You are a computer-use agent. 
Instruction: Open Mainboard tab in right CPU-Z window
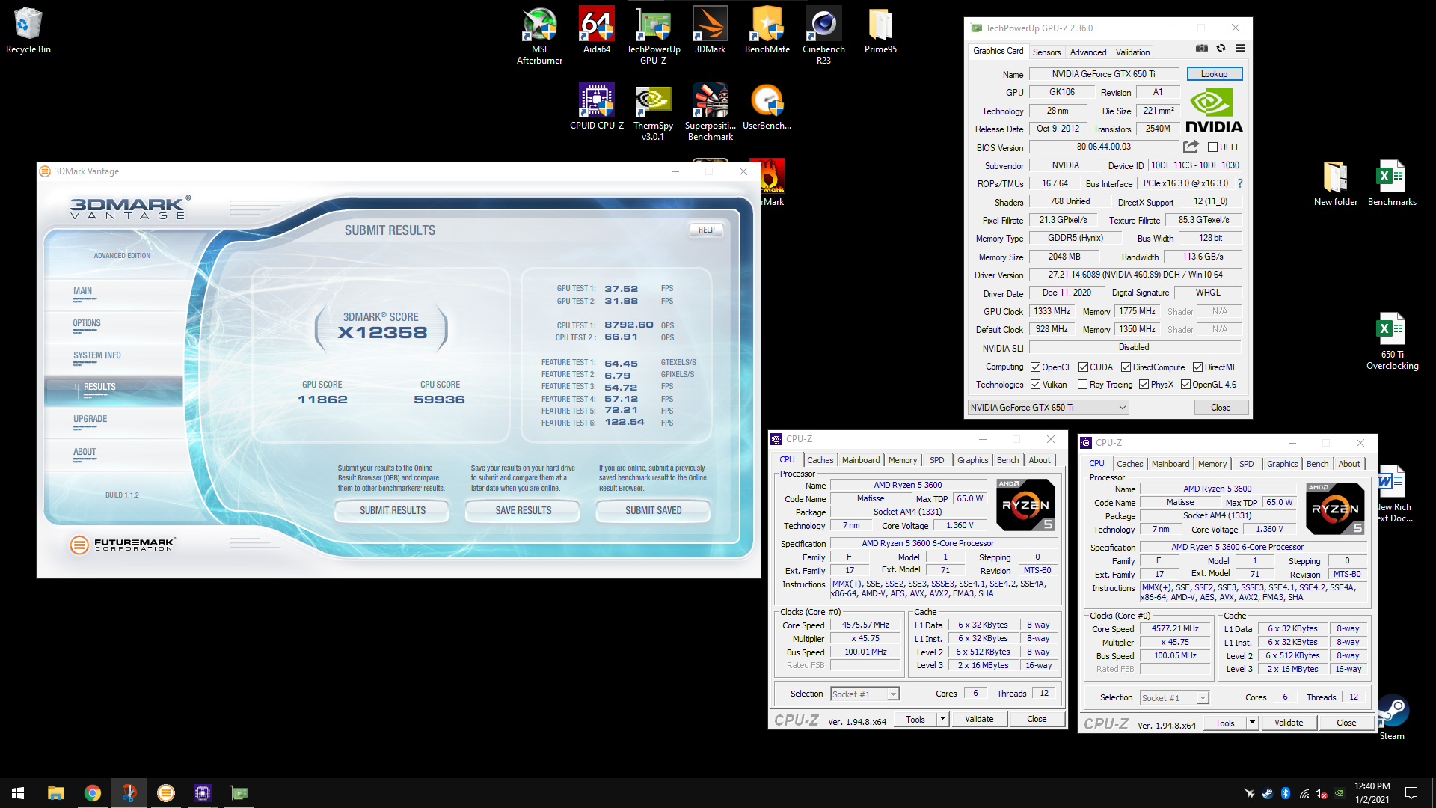(1170, 464)
